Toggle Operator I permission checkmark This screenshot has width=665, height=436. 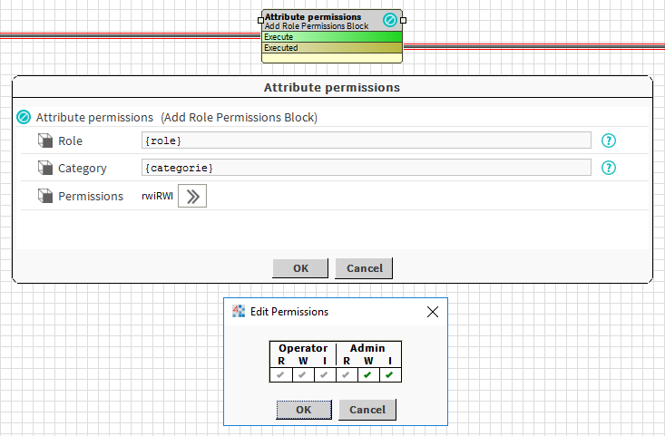coord(324,374)
